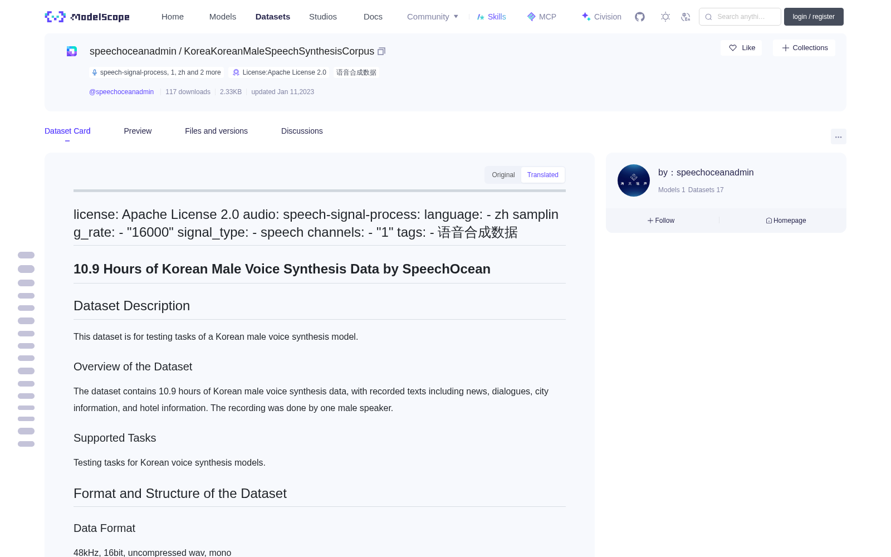Open the MCP nav item
This screenshot has height=557, width=891.
click(x=542, y=17)
